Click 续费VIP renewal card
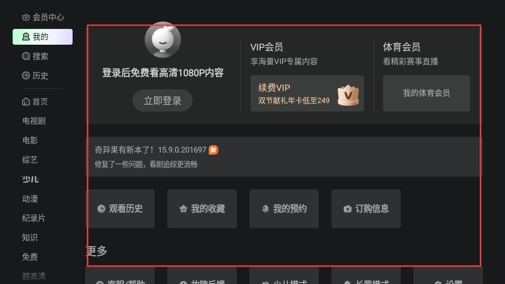The image size is (505, 284). click(307, 94)
